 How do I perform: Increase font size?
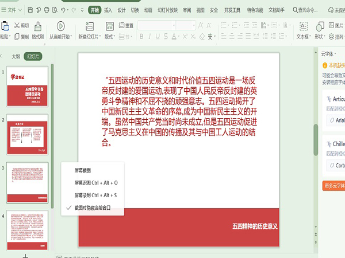[x=201, y=25]
